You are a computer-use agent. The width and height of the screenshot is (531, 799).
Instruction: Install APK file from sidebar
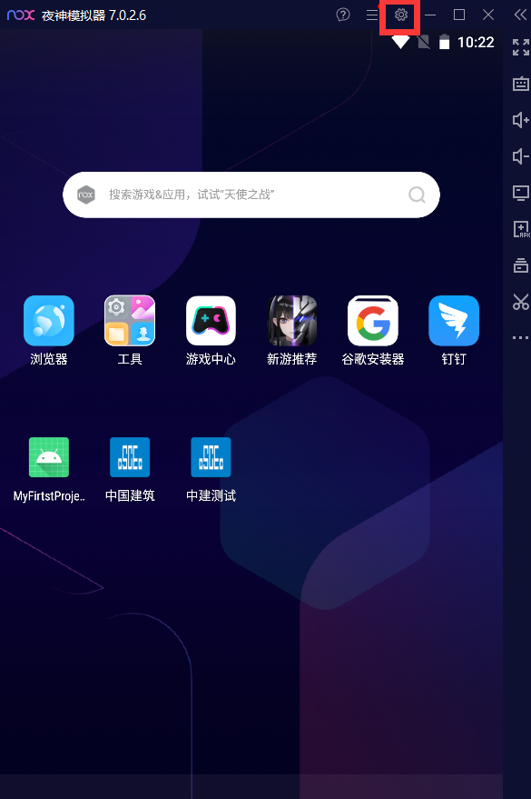tap(521, 229)
